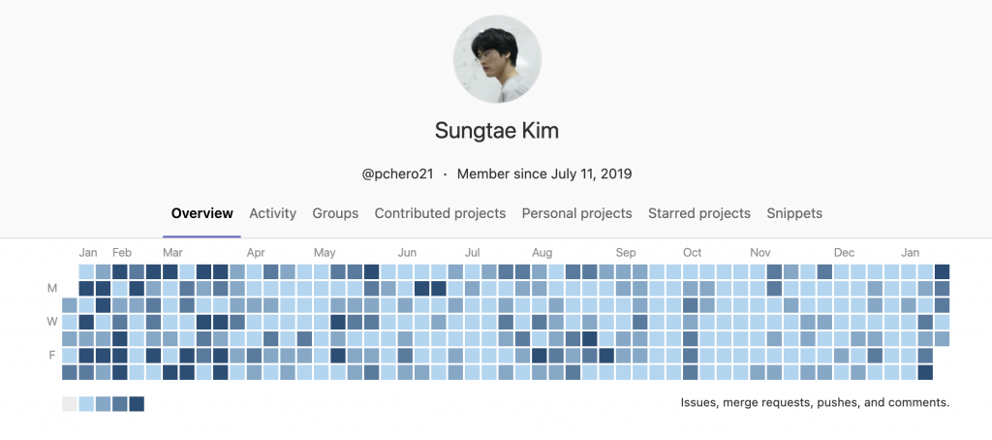
Task: Open the Personal projects tab
Action: coord(576,213)
